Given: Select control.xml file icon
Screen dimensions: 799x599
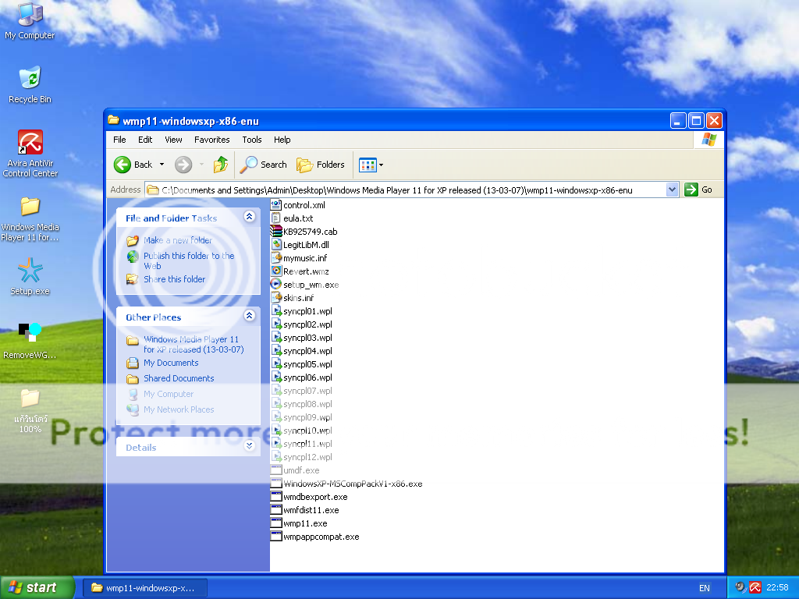Looking at the screenshot, I should click(x=276, y=205).
